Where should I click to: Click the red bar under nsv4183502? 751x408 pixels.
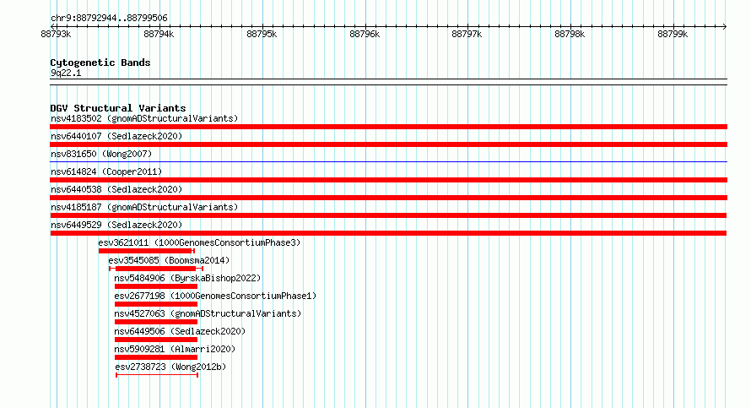(x=388, y=127)
